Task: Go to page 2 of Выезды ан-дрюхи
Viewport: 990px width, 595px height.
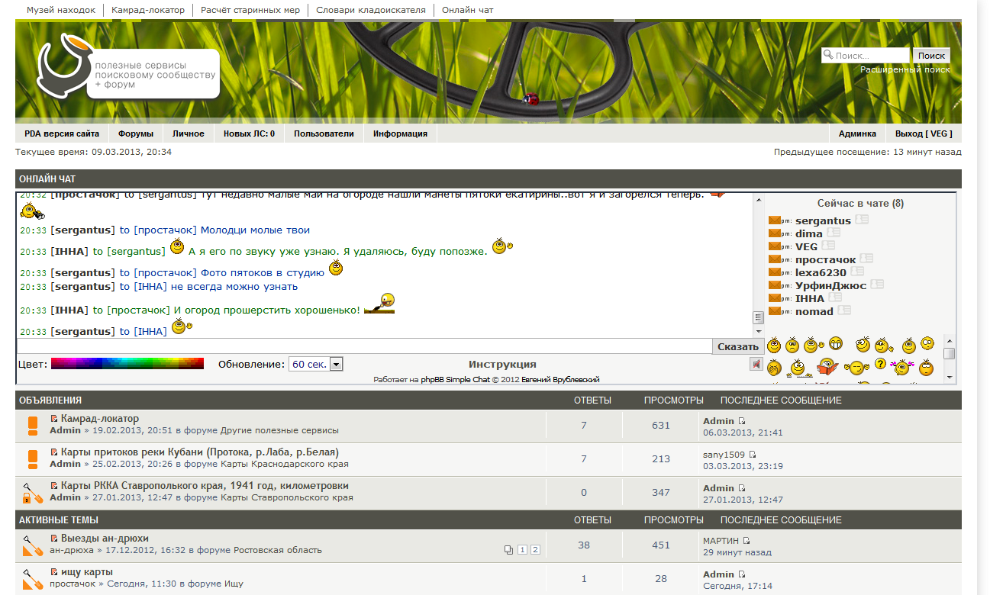Action: [535, 550]
